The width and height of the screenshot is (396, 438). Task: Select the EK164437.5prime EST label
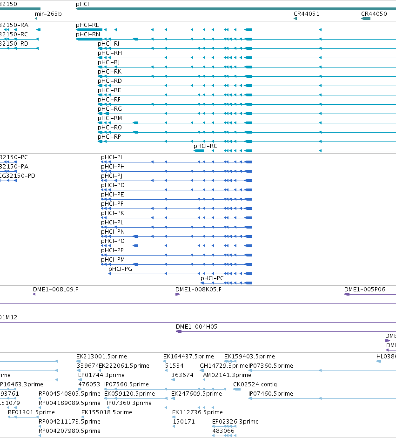(188, 357)
